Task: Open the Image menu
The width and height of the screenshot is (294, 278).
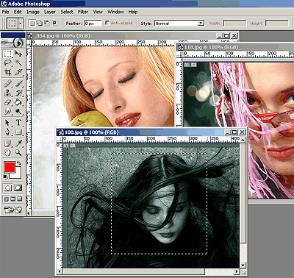Action: point(33,12)
